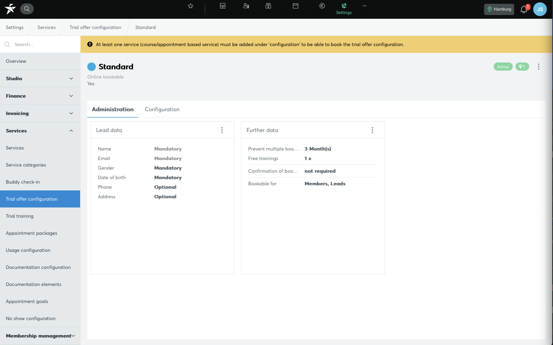Click the 'Online bookable' label

(106, 77)
